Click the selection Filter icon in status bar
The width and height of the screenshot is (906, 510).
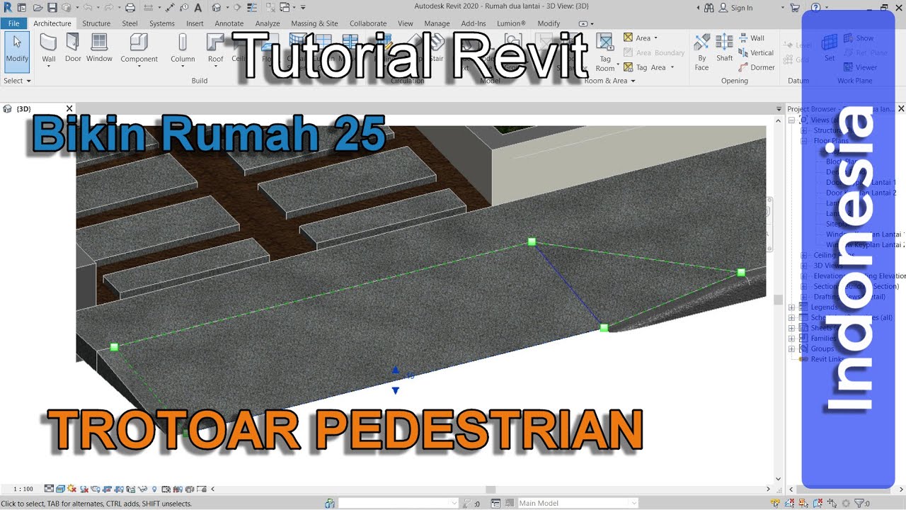859,503
